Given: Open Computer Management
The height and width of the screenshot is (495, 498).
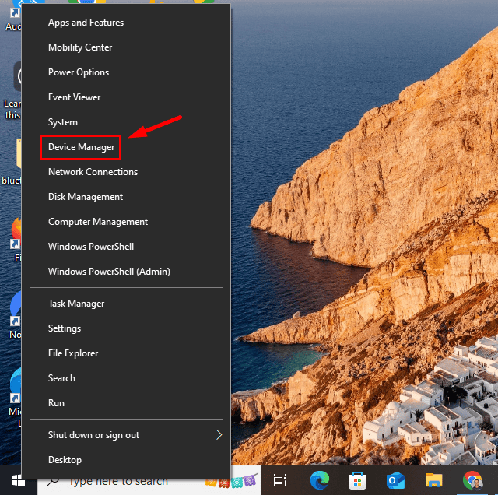Looking at the screenshot, I should coord(126,222).
